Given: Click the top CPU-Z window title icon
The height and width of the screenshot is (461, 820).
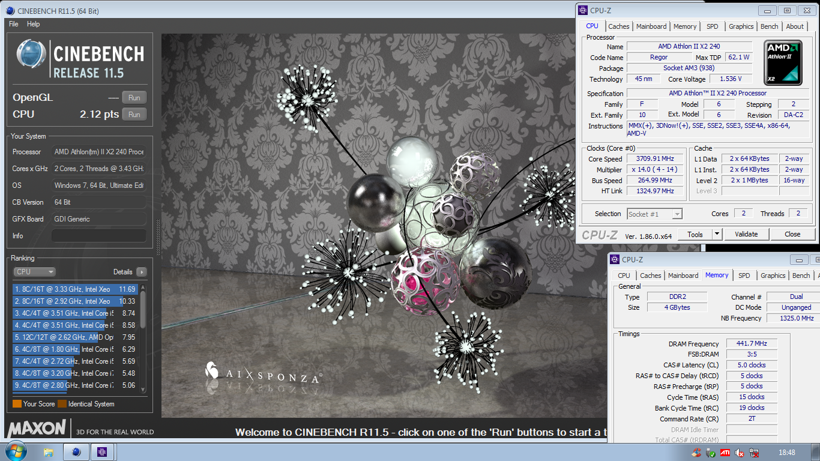Looking at the screenshot, I should tap(583, 10).
